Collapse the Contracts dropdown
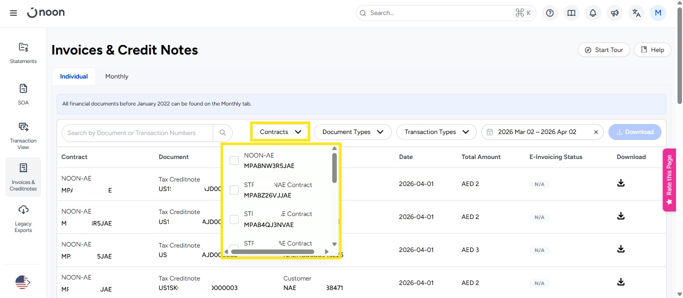This screenshot has height=298, width=683. pyautogui.click(x=280, y=132)
